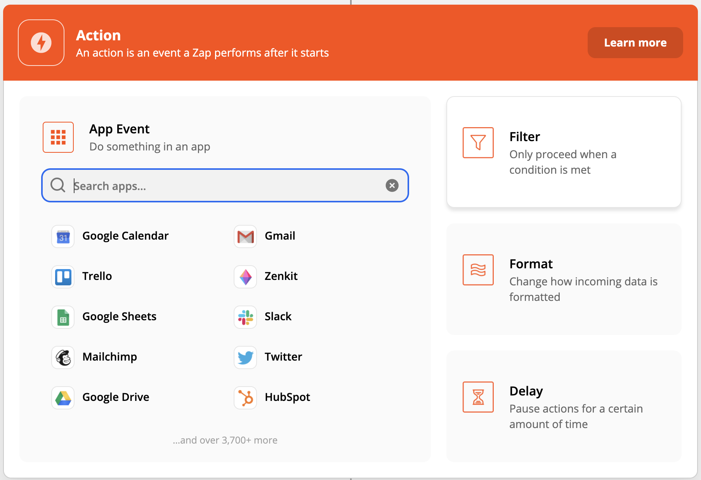701x480 pixels.
Task: Click the Twitter bird icon
Action: point(245,357)
